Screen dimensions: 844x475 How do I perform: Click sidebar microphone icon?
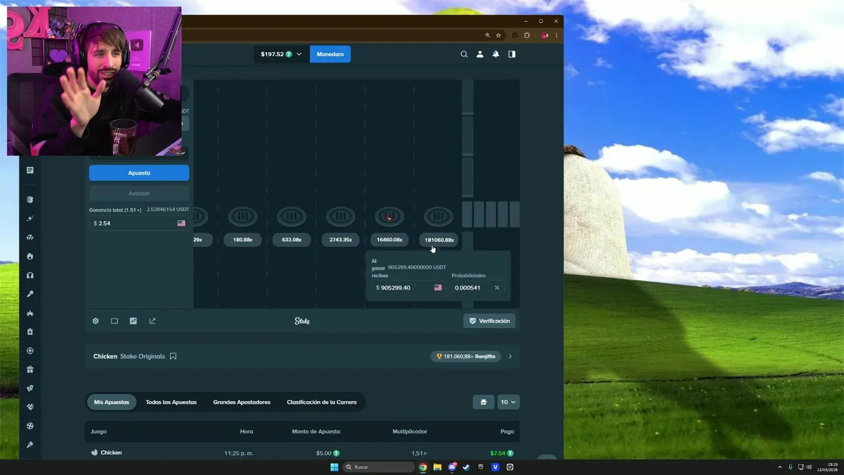tap(30, 294)
